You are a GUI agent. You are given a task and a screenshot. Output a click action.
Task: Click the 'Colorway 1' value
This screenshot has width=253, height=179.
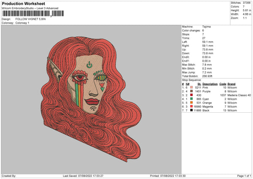coord(22,23)
